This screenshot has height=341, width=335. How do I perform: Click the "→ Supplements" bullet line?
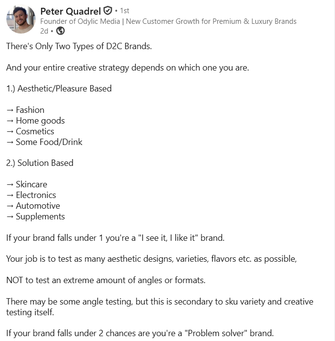click(x=36, y=216)
